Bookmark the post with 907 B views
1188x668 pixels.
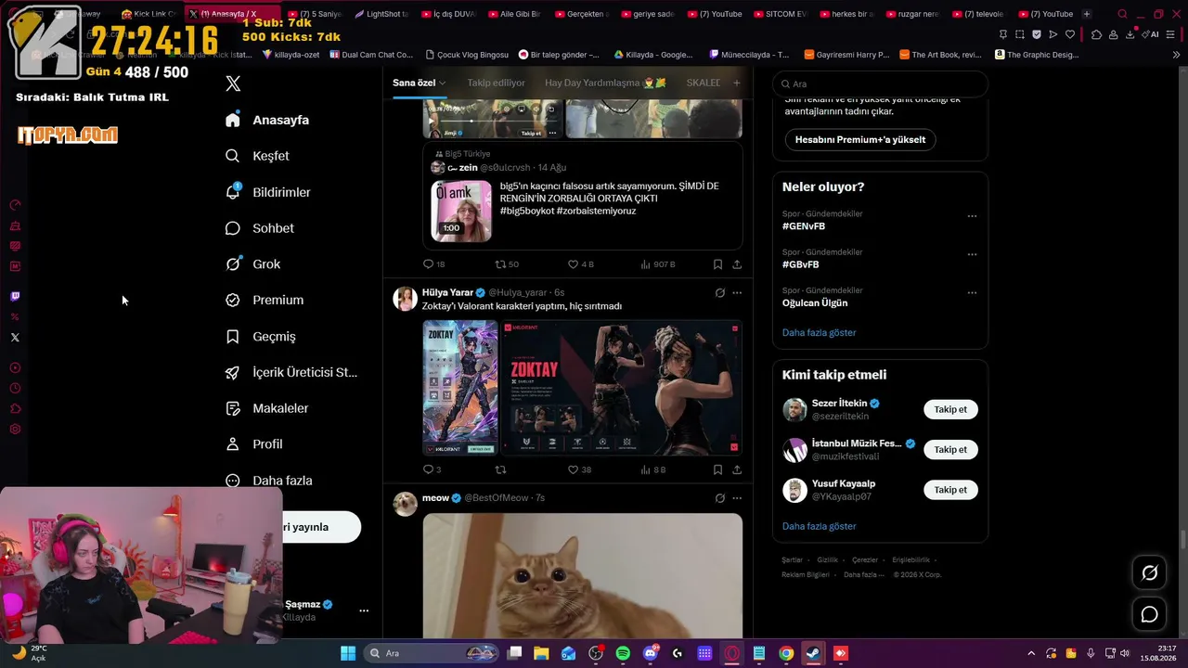click(x=717, y=264)
